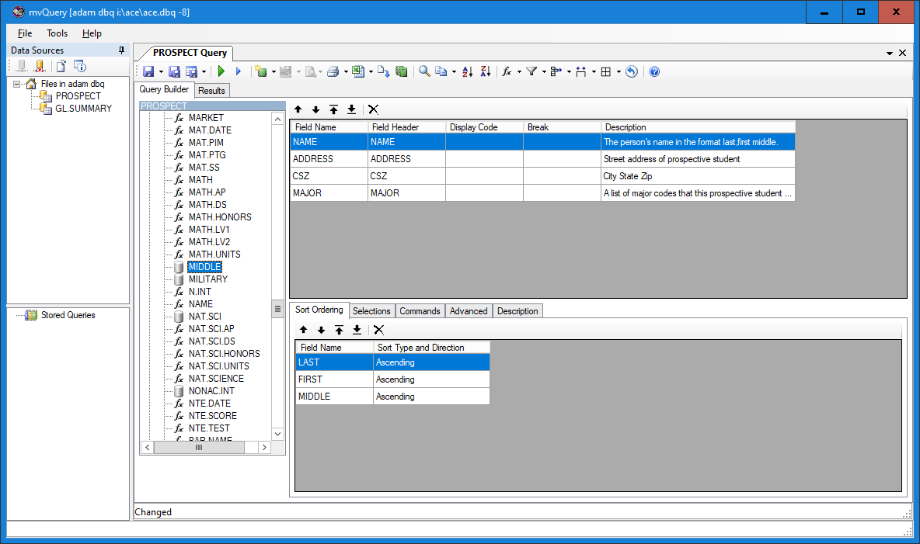Click the green Run query play button
The height and width of the screenshot is (544, 920).
[x=221, y=71]
